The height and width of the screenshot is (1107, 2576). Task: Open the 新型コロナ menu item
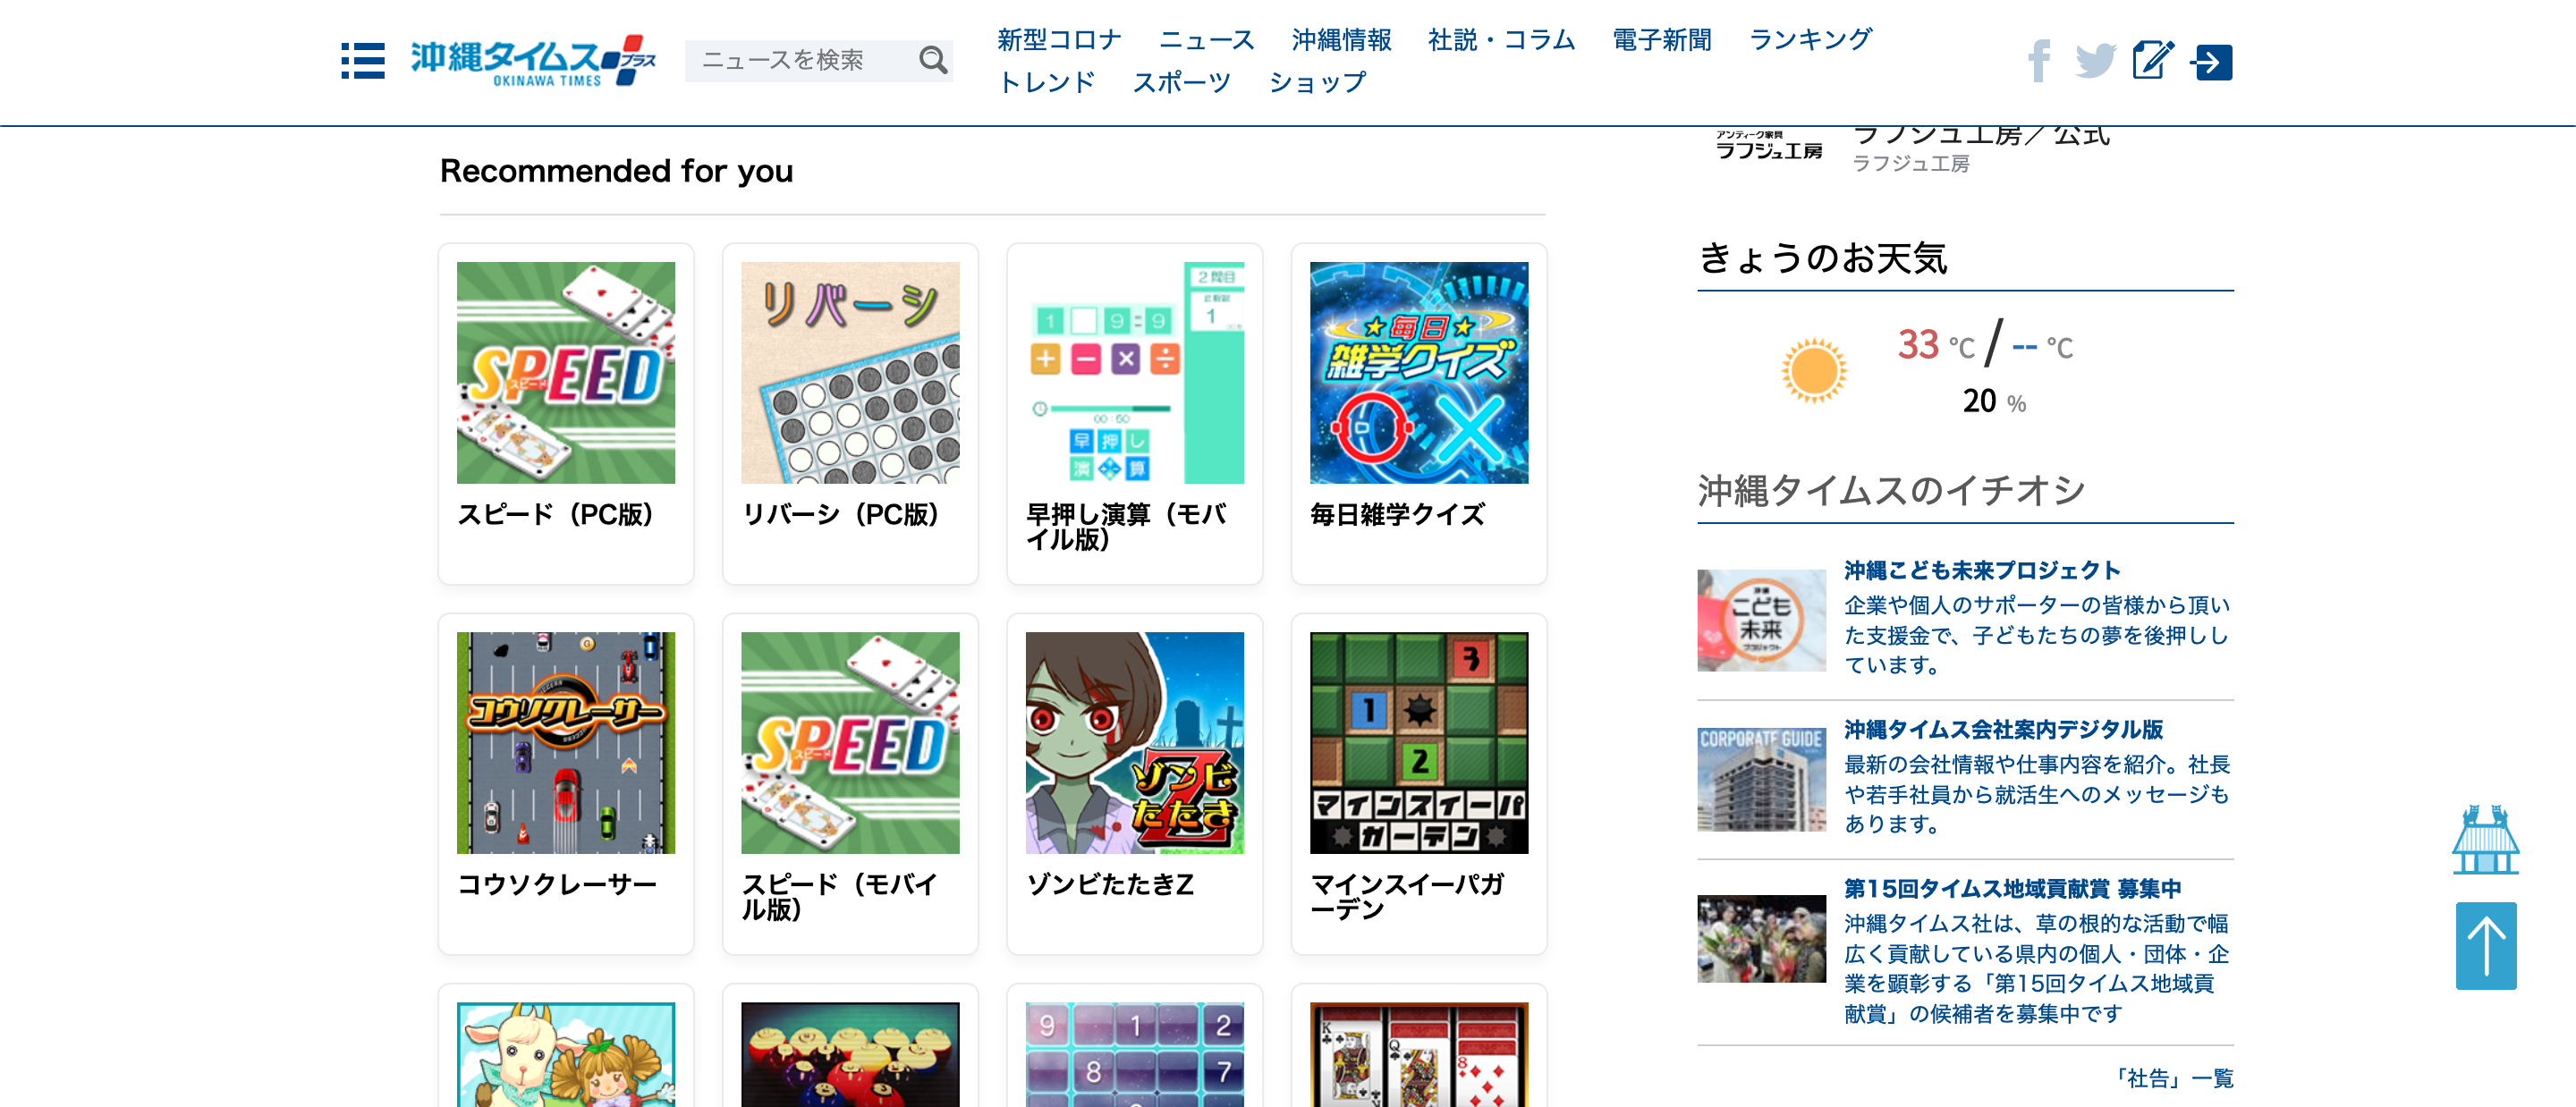click(x=1059, y=40)
